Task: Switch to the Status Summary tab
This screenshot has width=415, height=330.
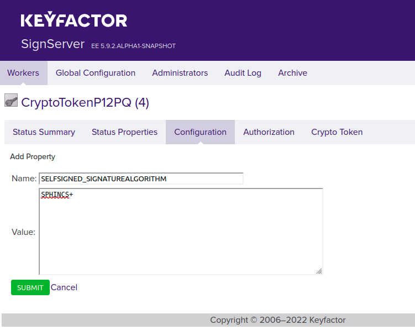Action: tap(44, 132)
